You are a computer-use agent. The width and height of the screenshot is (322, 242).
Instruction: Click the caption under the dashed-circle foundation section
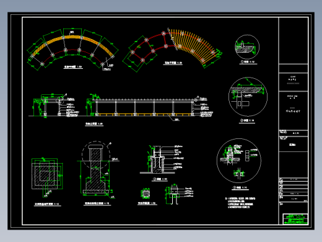point(97,204)
